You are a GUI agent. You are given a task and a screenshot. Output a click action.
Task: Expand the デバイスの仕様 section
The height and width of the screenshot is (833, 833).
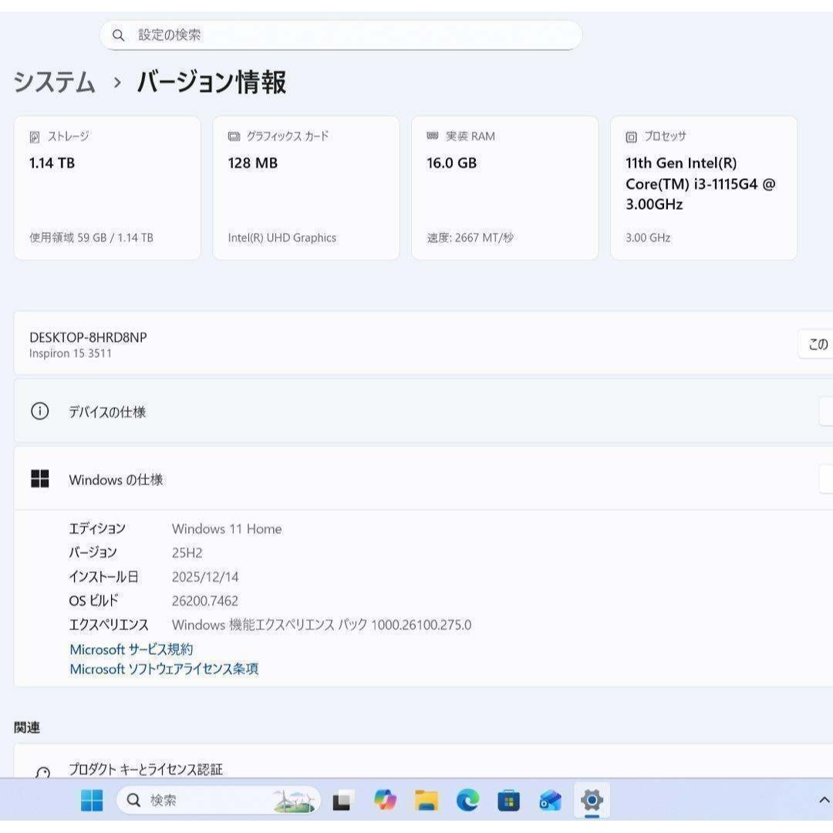[x=825, y=411]
